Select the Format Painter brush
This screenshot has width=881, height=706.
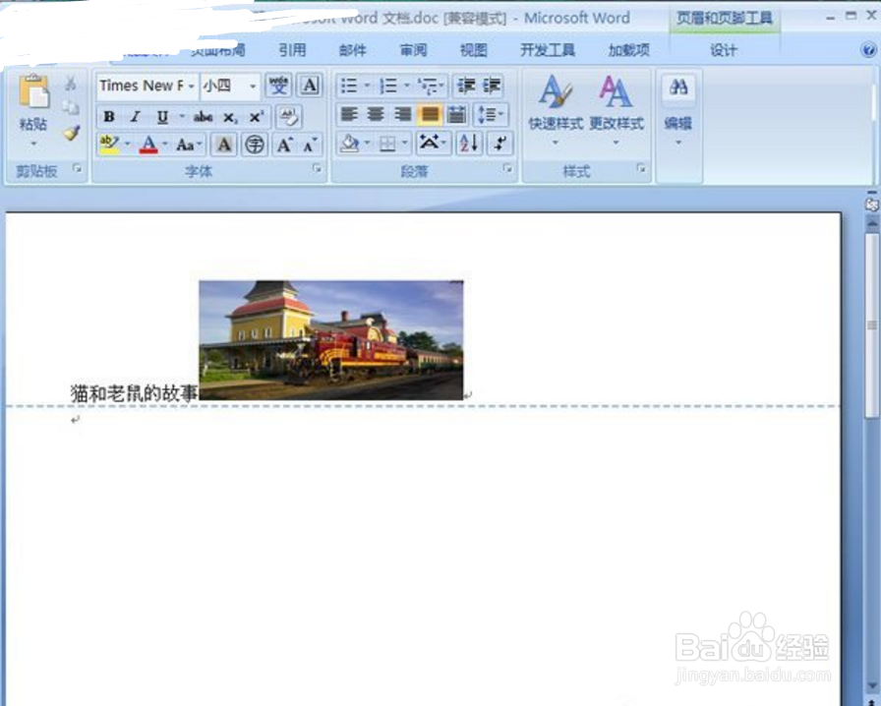coord(71,133)
